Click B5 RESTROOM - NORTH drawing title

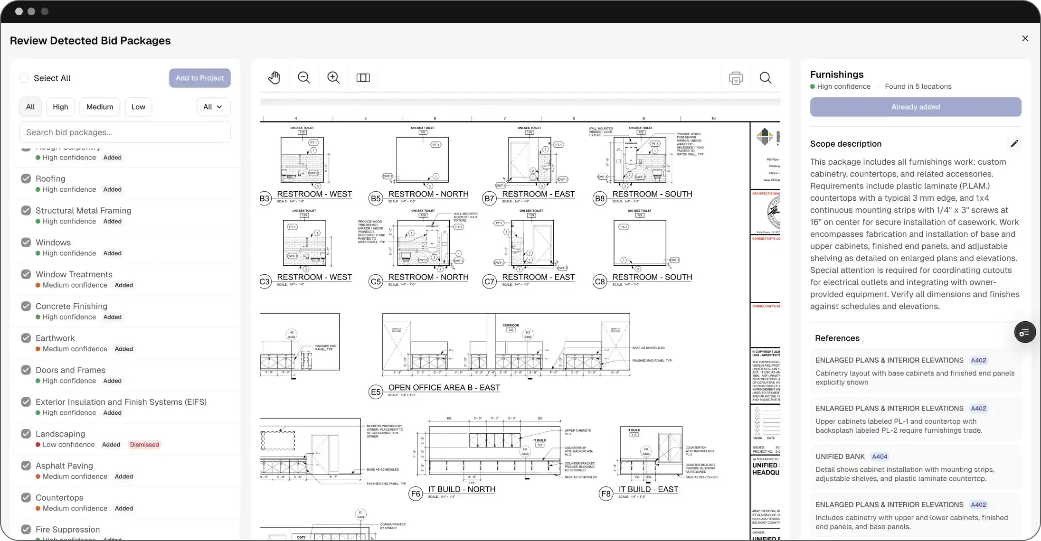click(428, 194)
